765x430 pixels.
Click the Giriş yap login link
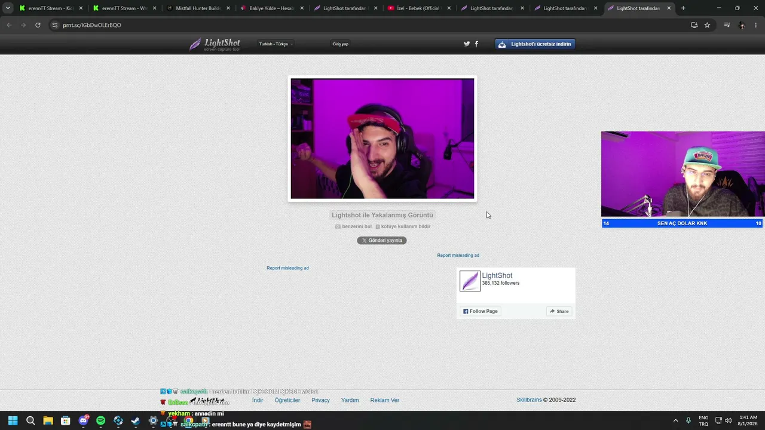(341, 44)
